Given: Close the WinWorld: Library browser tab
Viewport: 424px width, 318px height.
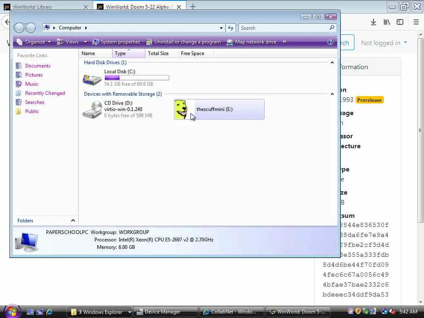Looking at the screenshot, I should tap(86, 7).
